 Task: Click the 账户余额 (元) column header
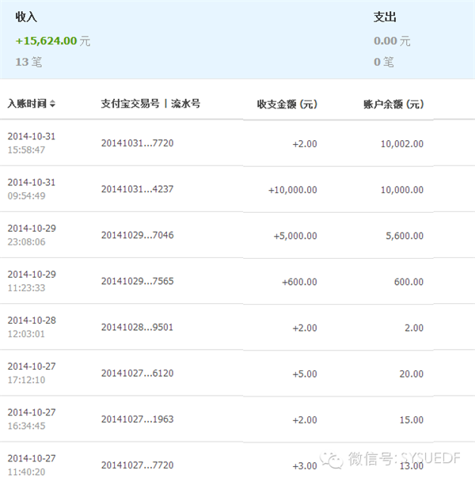(393, 104)
